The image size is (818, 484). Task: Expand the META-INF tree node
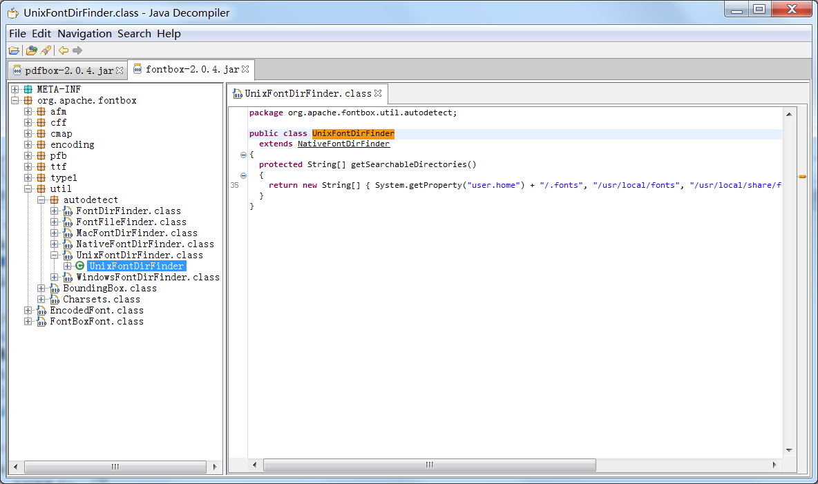[15, 90]
